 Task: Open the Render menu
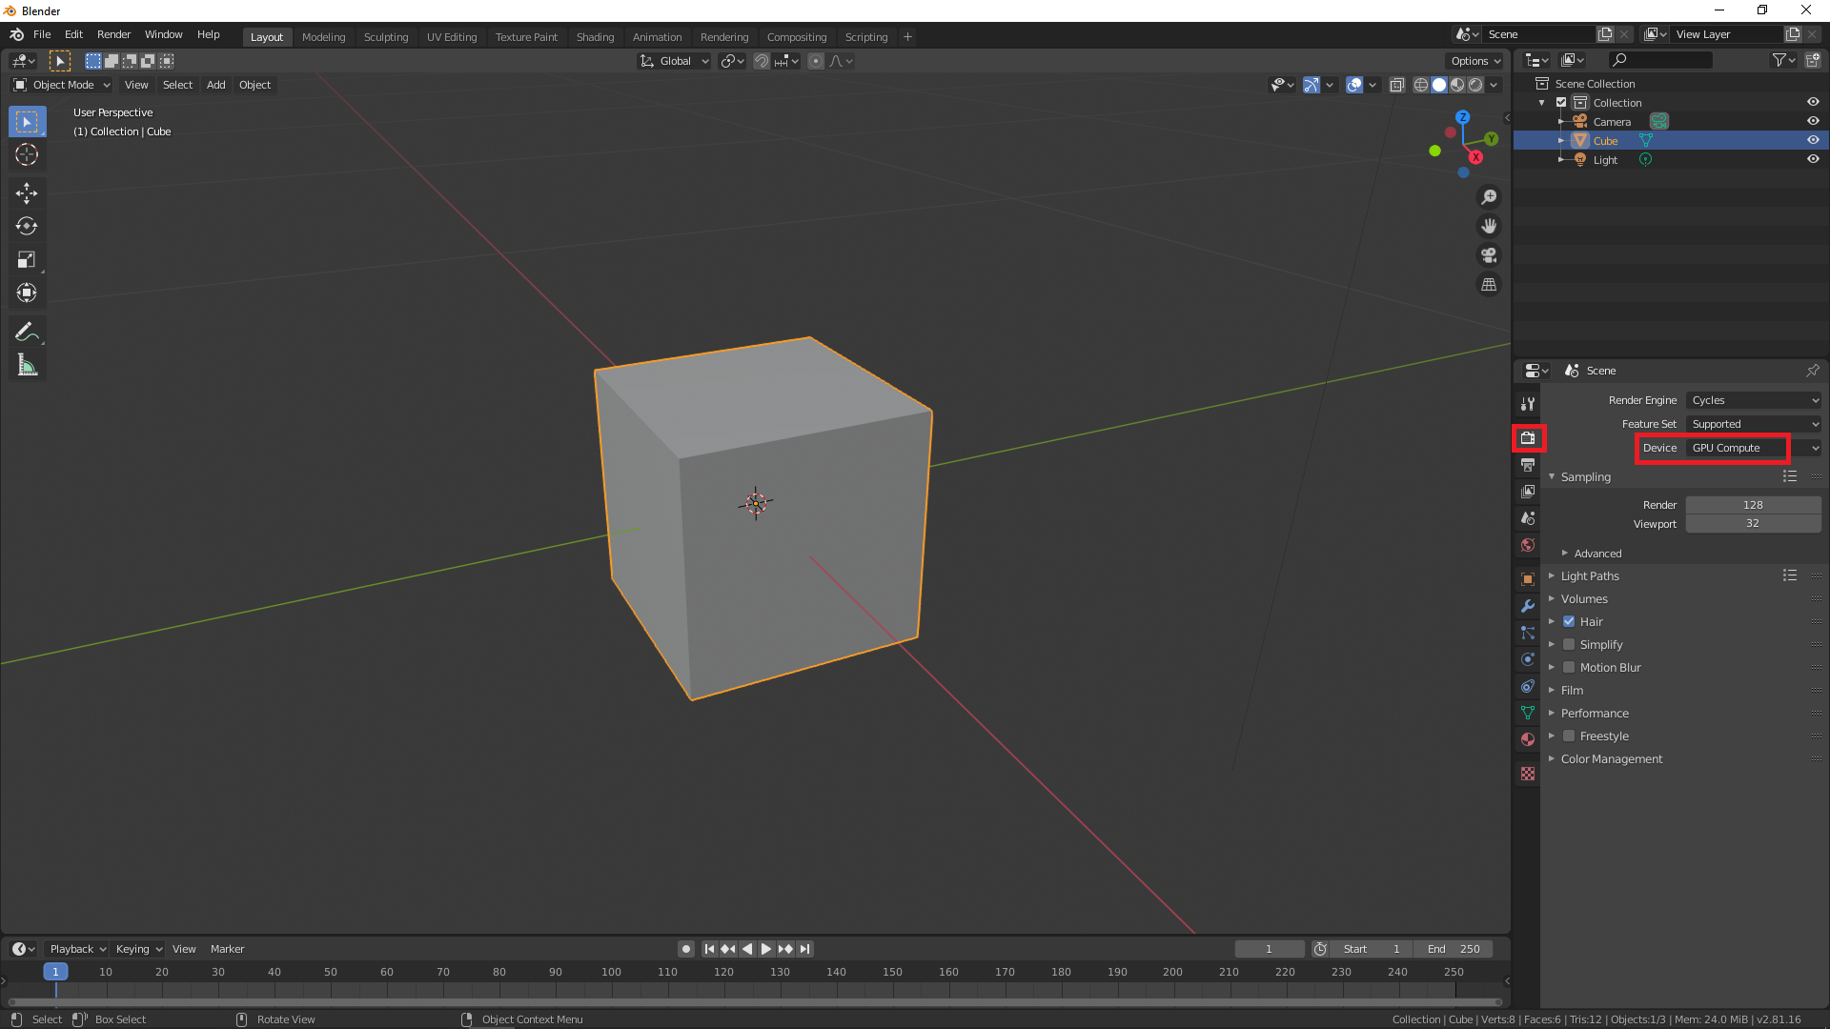[x=113, y=34]
